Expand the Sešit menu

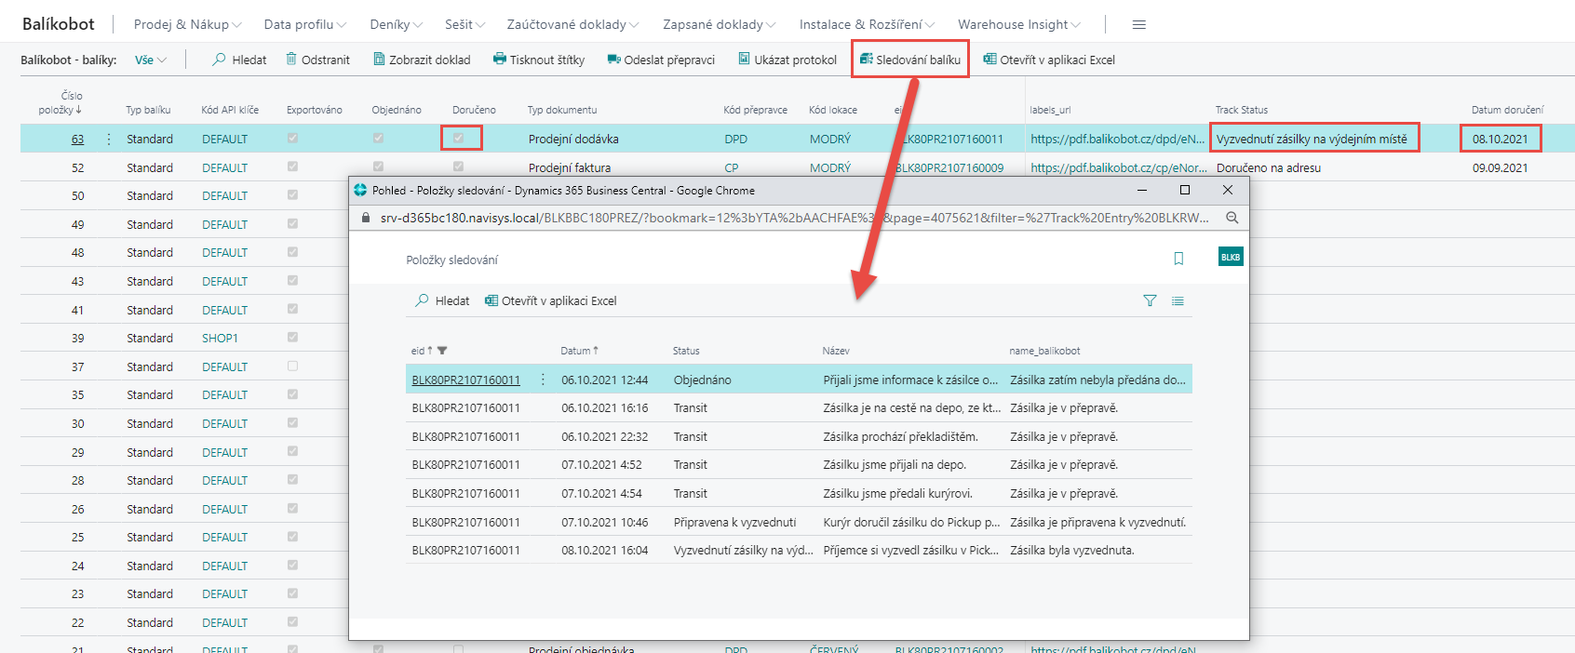click(x=464, y=24)
